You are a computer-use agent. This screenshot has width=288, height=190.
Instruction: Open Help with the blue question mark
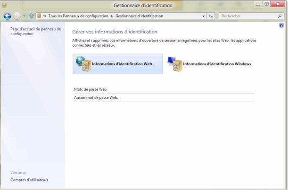point(281,25)
